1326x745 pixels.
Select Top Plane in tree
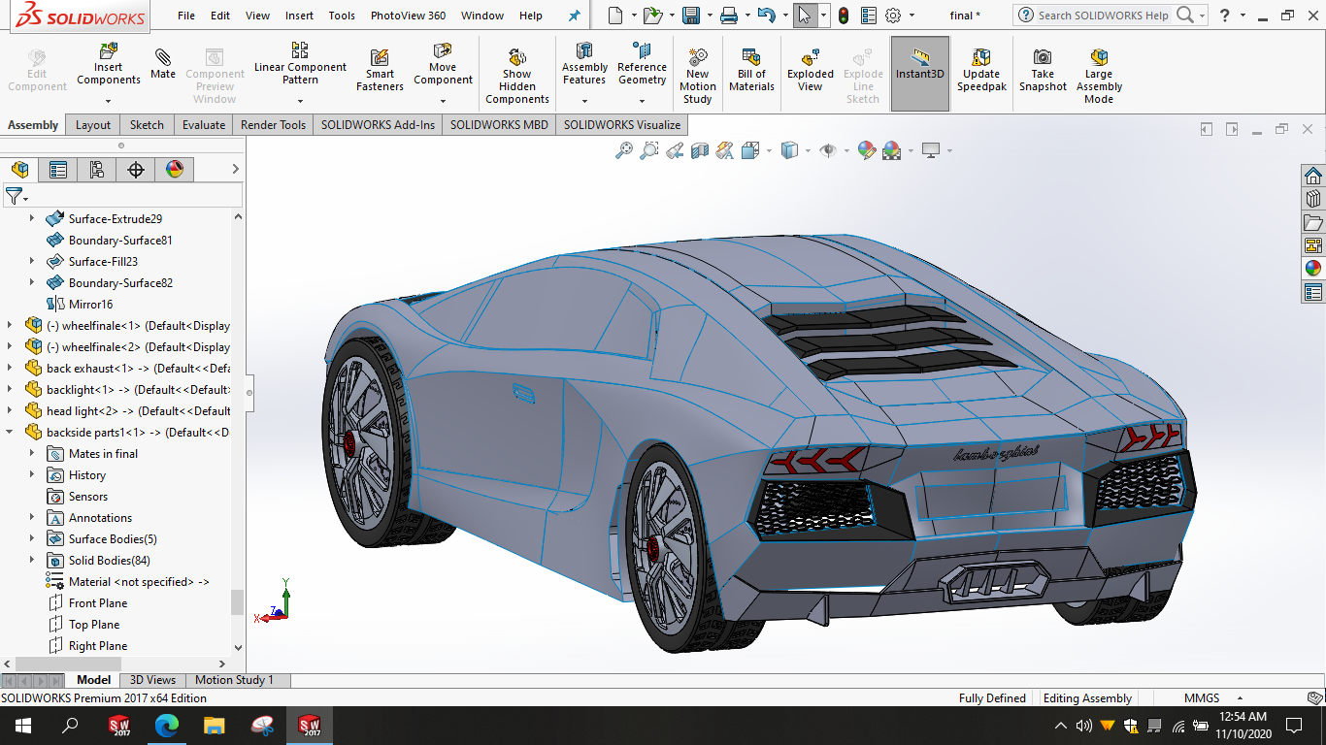[94, 625]
